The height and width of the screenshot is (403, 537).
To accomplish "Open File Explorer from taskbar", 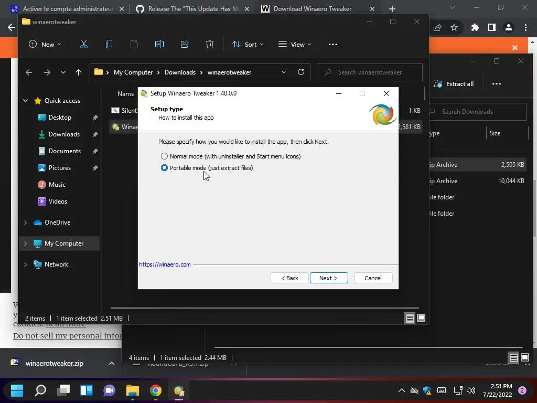I will [133, 390].
